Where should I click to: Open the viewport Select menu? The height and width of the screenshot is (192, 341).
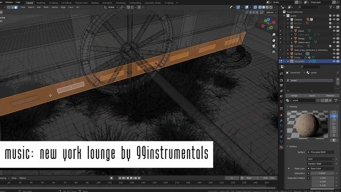pos(31,7)
